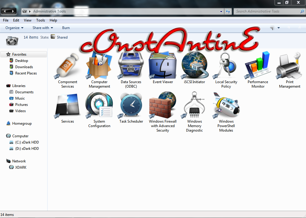Click the Print Management label text
The image size is (306, 218).
[x=290, y=84]
